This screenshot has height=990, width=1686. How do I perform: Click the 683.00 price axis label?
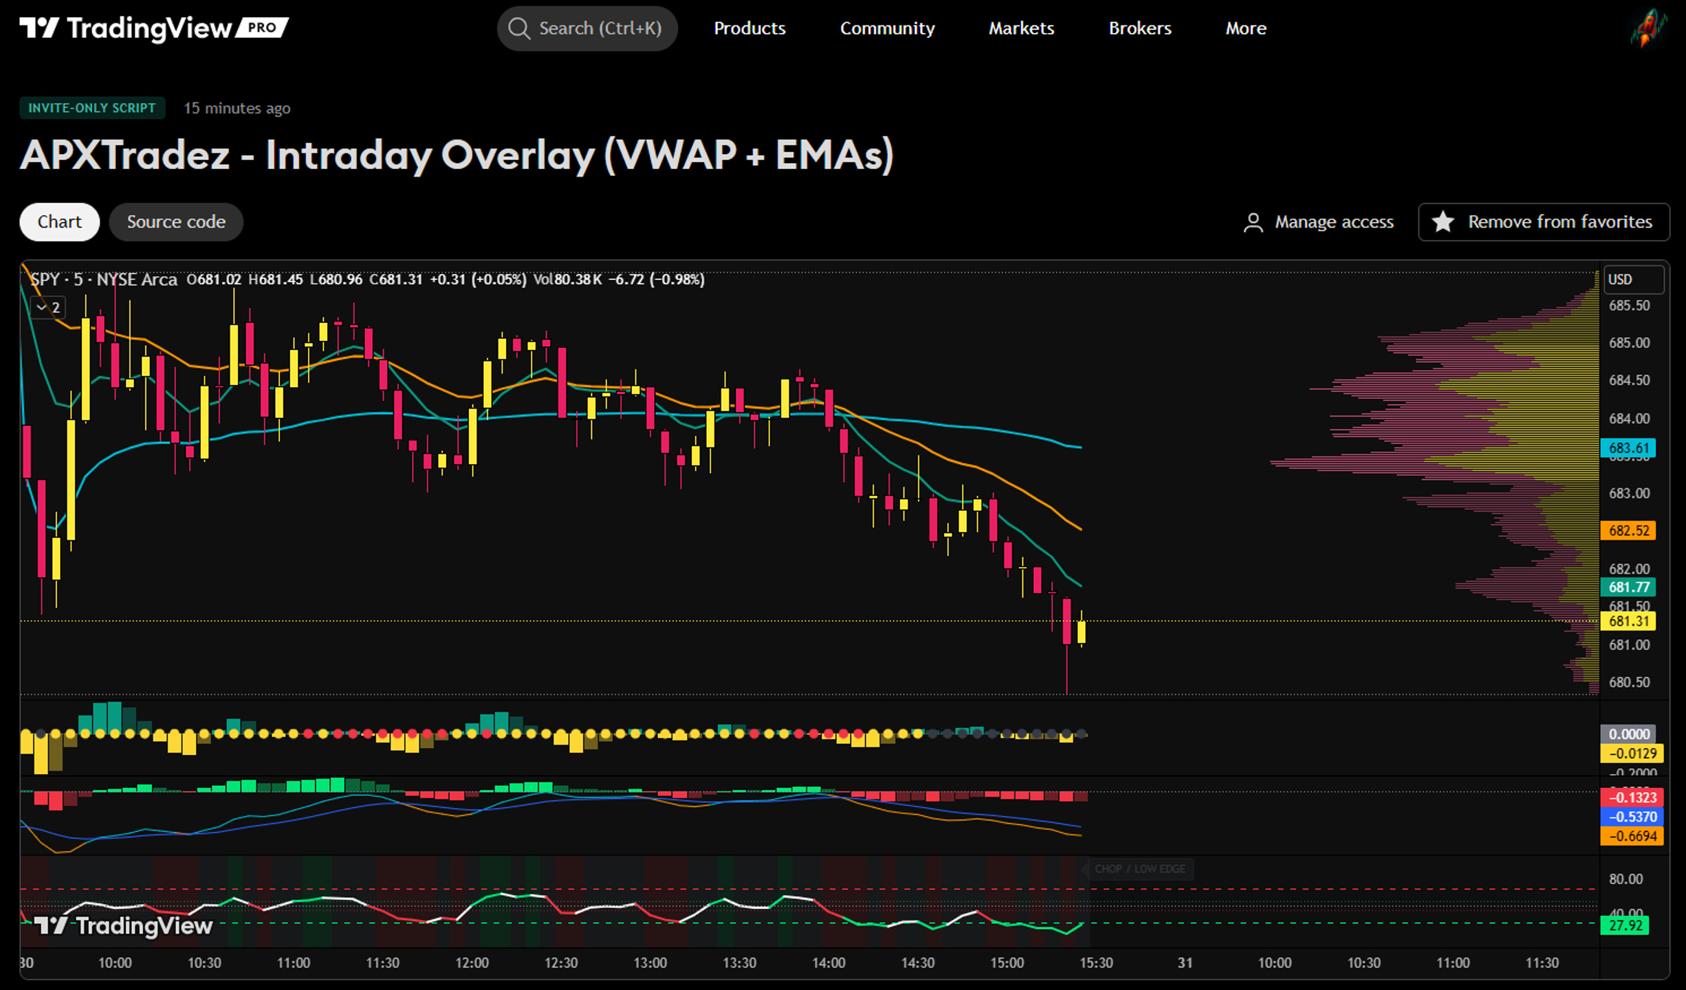pyautogui.click(x=1629, y=494)
